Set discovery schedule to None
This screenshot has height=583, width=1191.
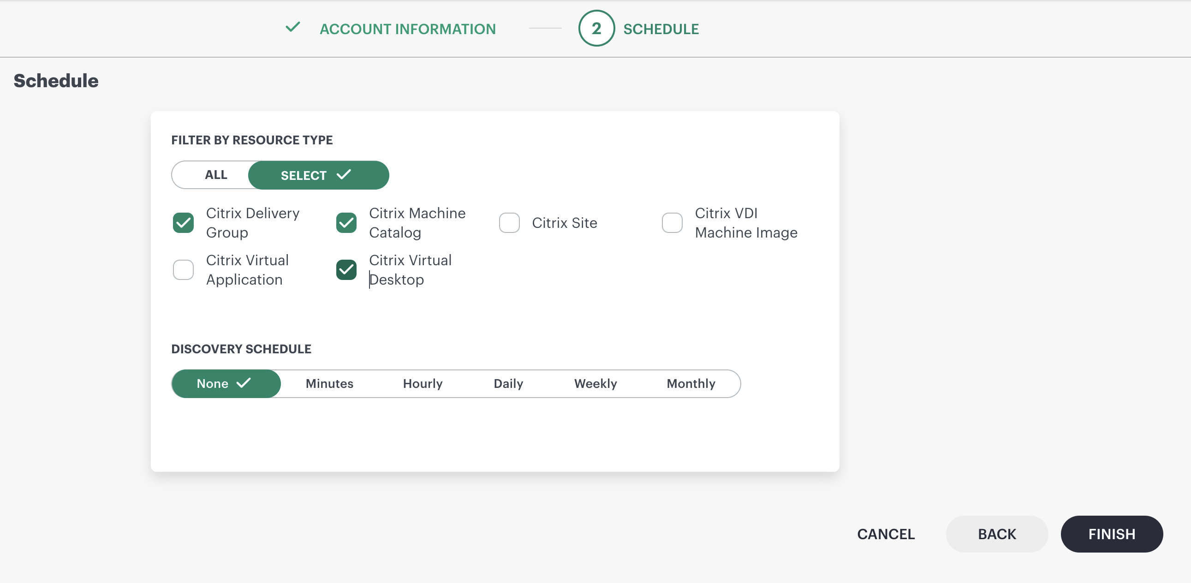[226, 384]
